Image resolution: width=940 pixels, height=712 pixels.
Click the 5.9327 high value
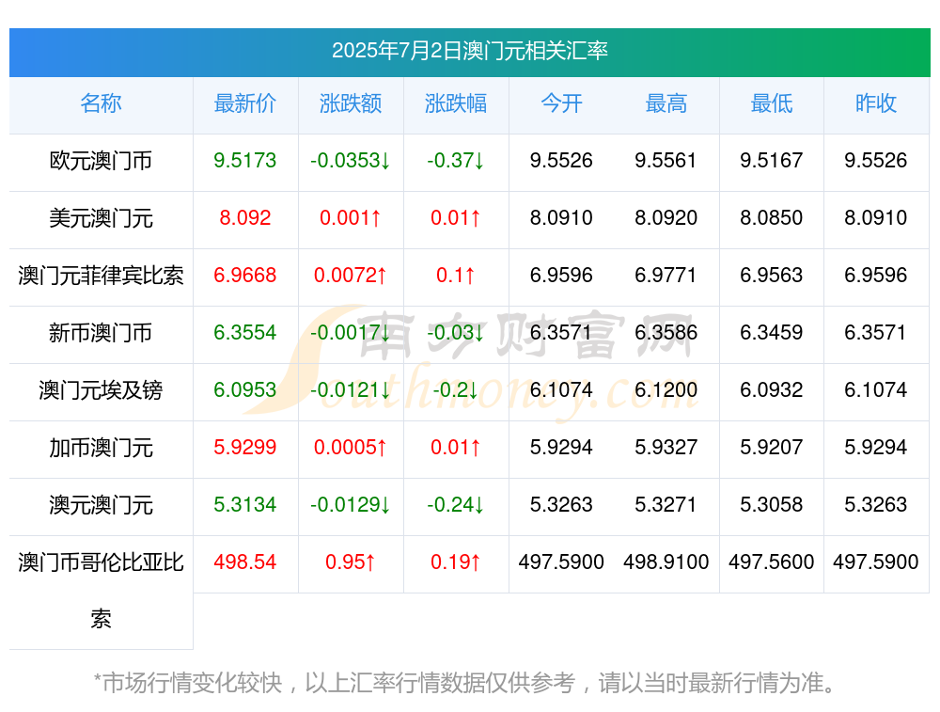(666, 447)
